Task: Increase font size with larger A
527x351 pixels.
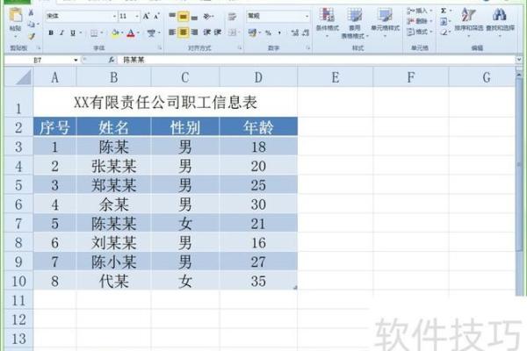Action: [146, 16]
